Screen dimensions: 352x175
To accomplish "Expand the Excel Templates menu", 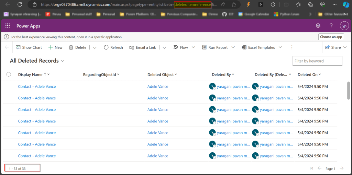I will 262,47.
